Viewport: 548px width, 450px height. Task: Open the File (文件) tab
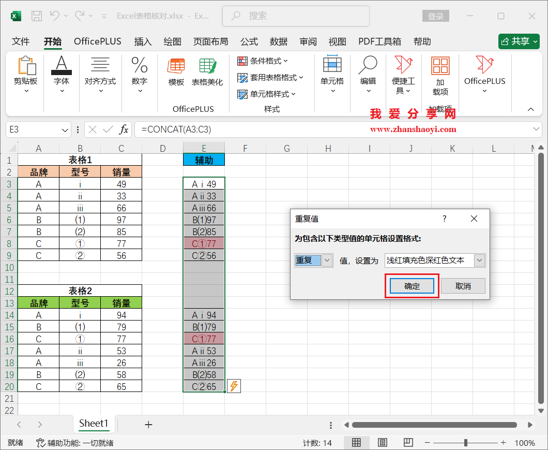pos(21,41)
